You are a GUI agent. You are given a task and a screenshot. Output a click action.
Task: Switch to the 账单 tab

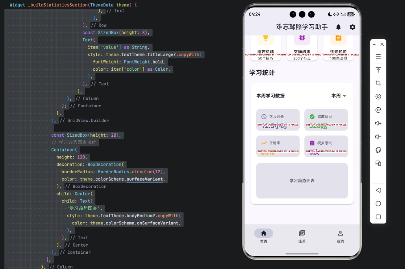click(x=302, y=236)
